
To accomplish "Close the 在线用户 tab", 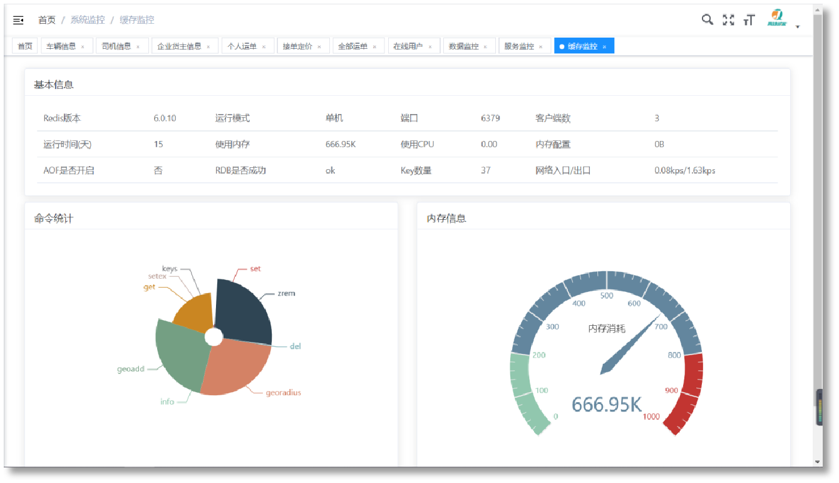I will [x=430, y=47].
